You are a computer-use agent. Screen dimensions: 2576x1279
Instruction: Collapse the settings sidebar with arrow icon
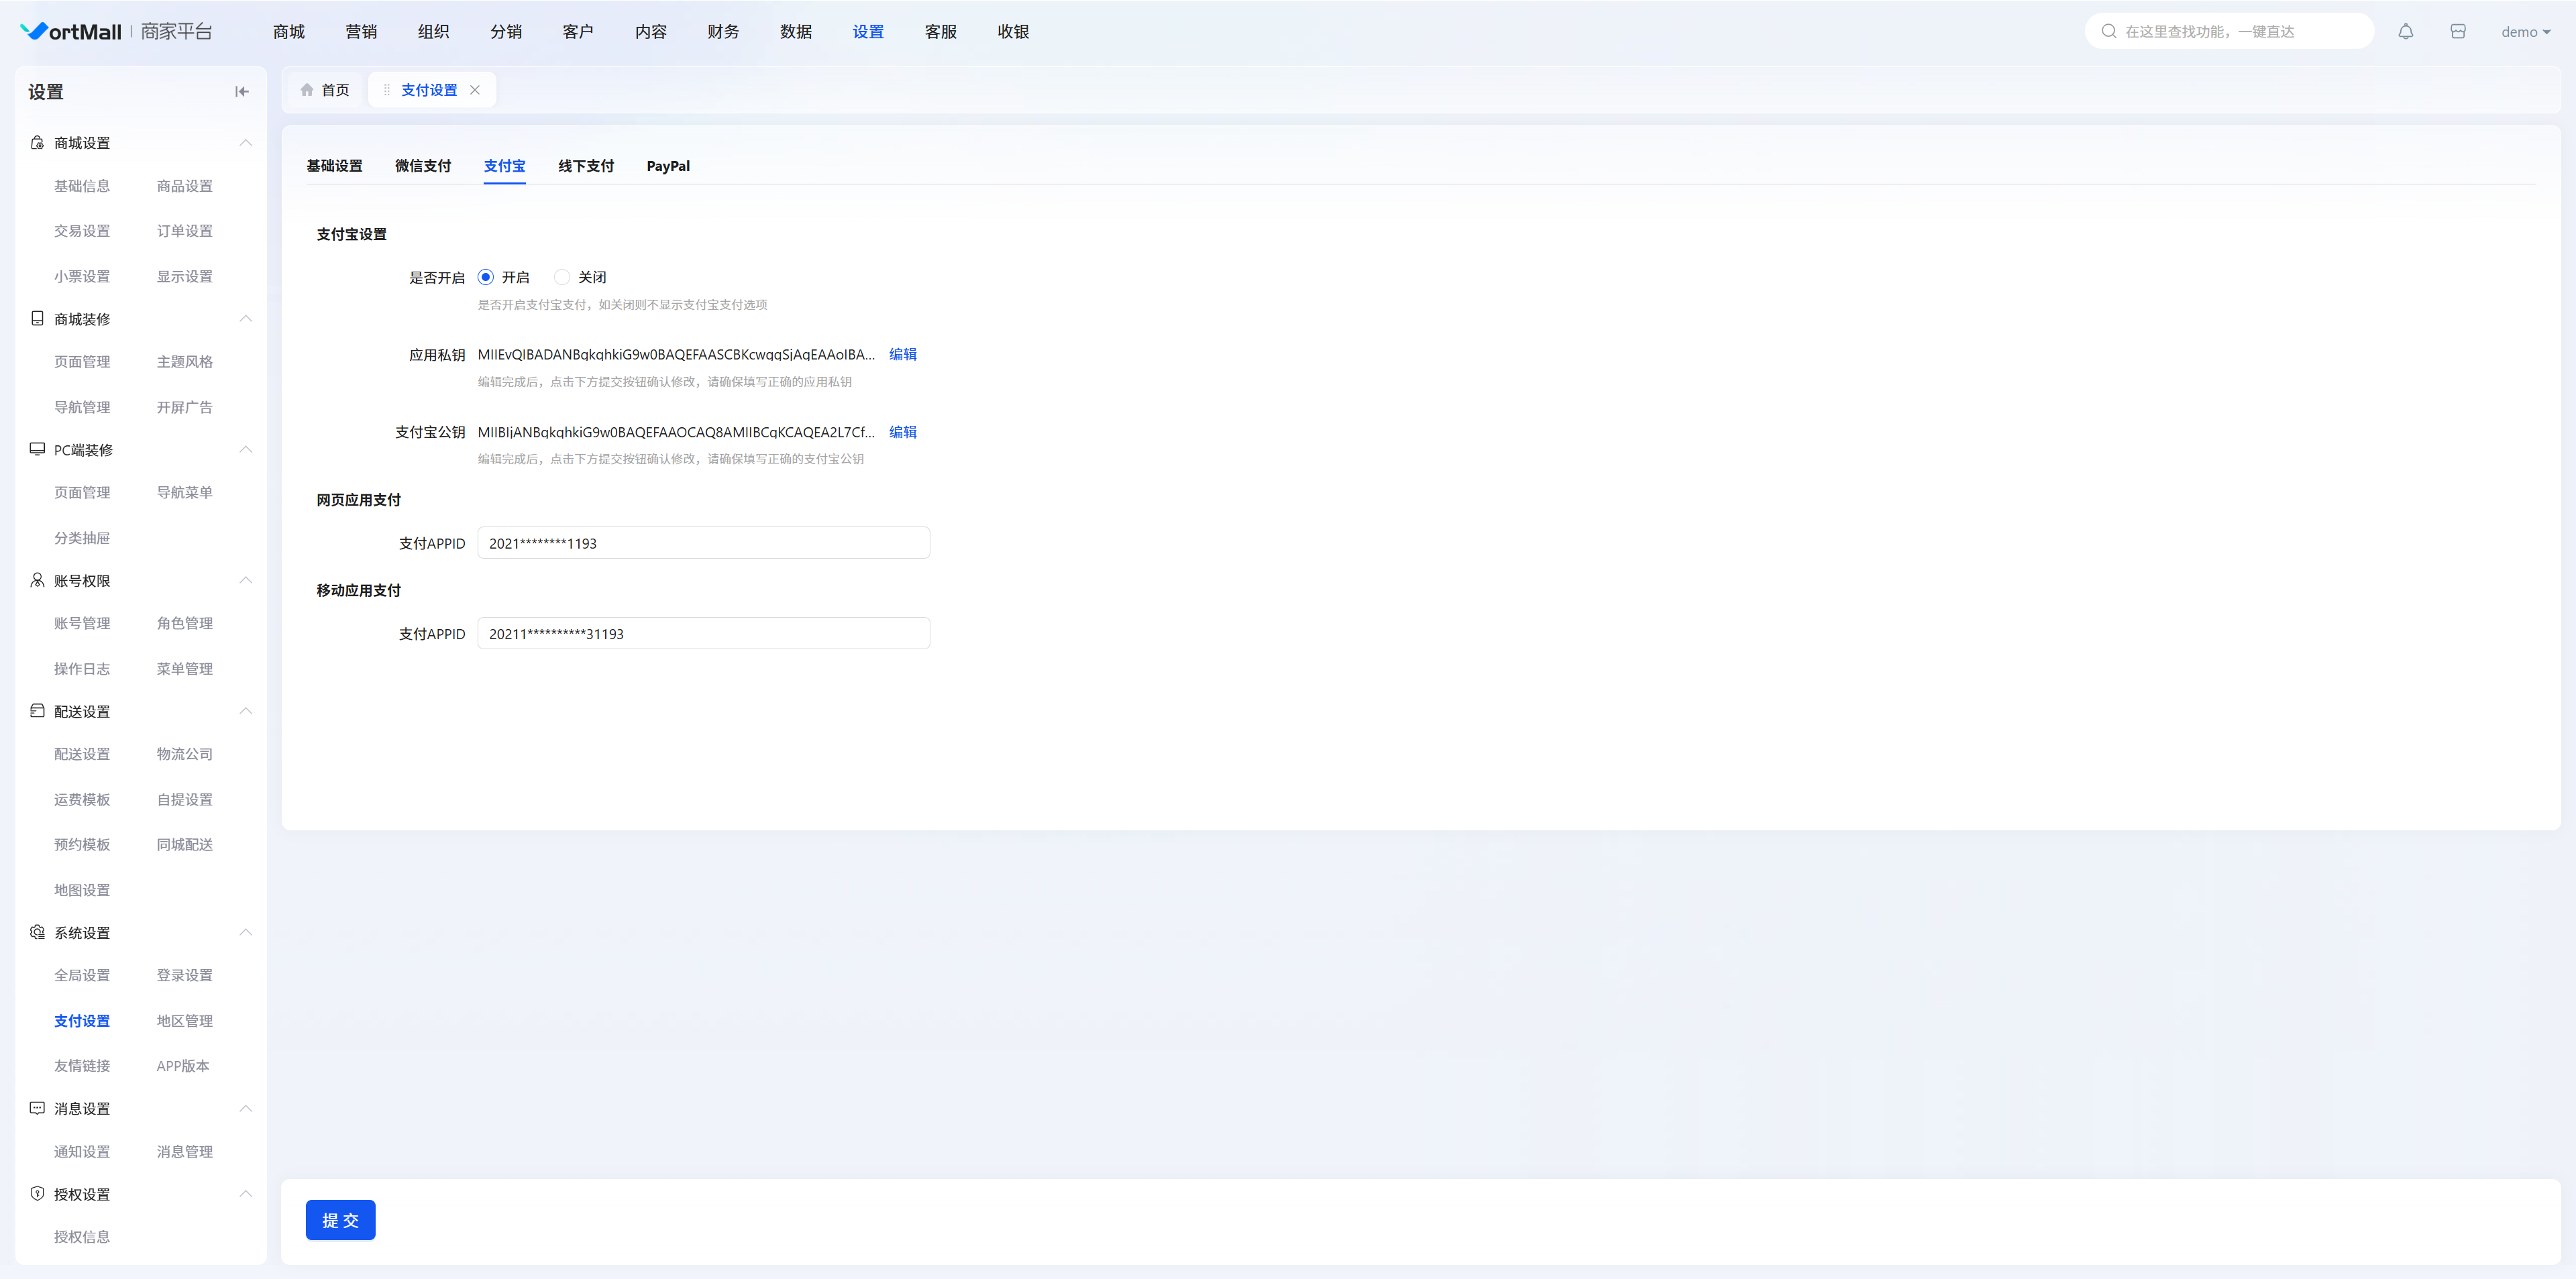pos(241,92)
